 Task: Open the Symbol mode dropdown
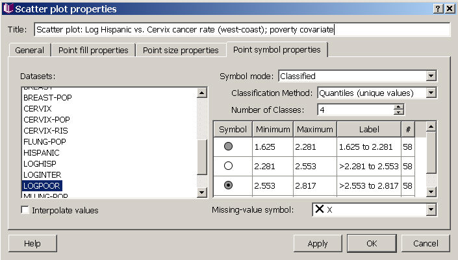tap(431, 76)
